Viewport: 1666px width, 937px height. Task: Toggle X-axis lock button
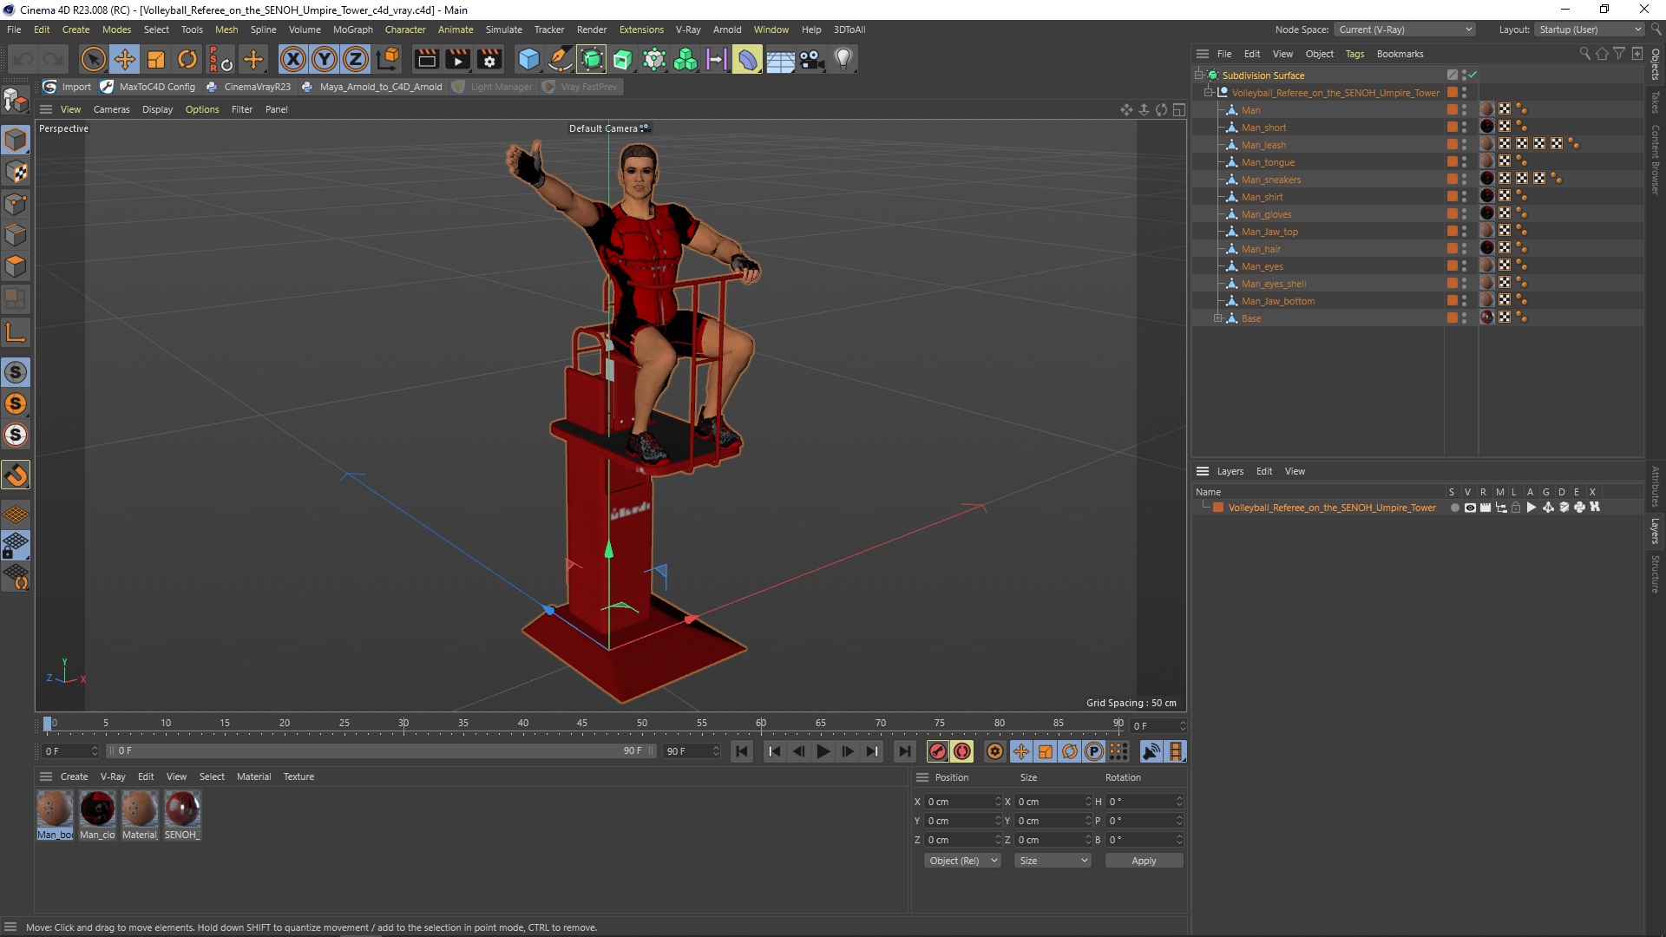[293, 59]
